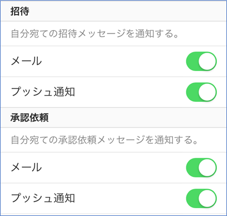Turn off メール toggle under 招待

coord(201,62)
